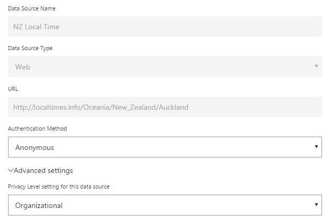The image size is (329, 221).
Task: Click the Authentication Method dropdown arrow
Action: click(316, 147)
